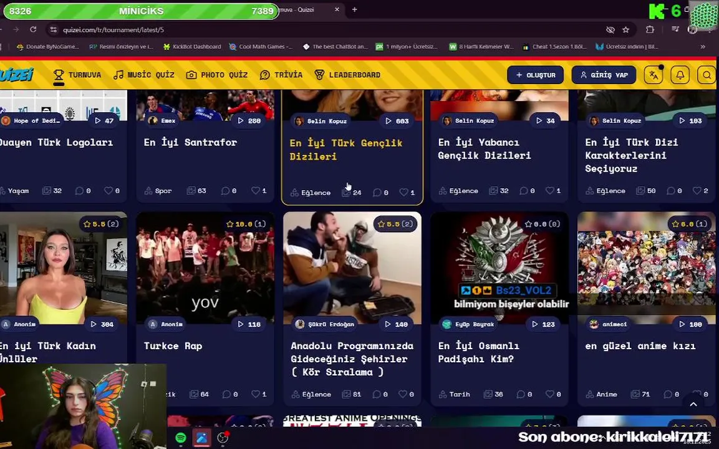Close the Quizei browser tab

337,9
